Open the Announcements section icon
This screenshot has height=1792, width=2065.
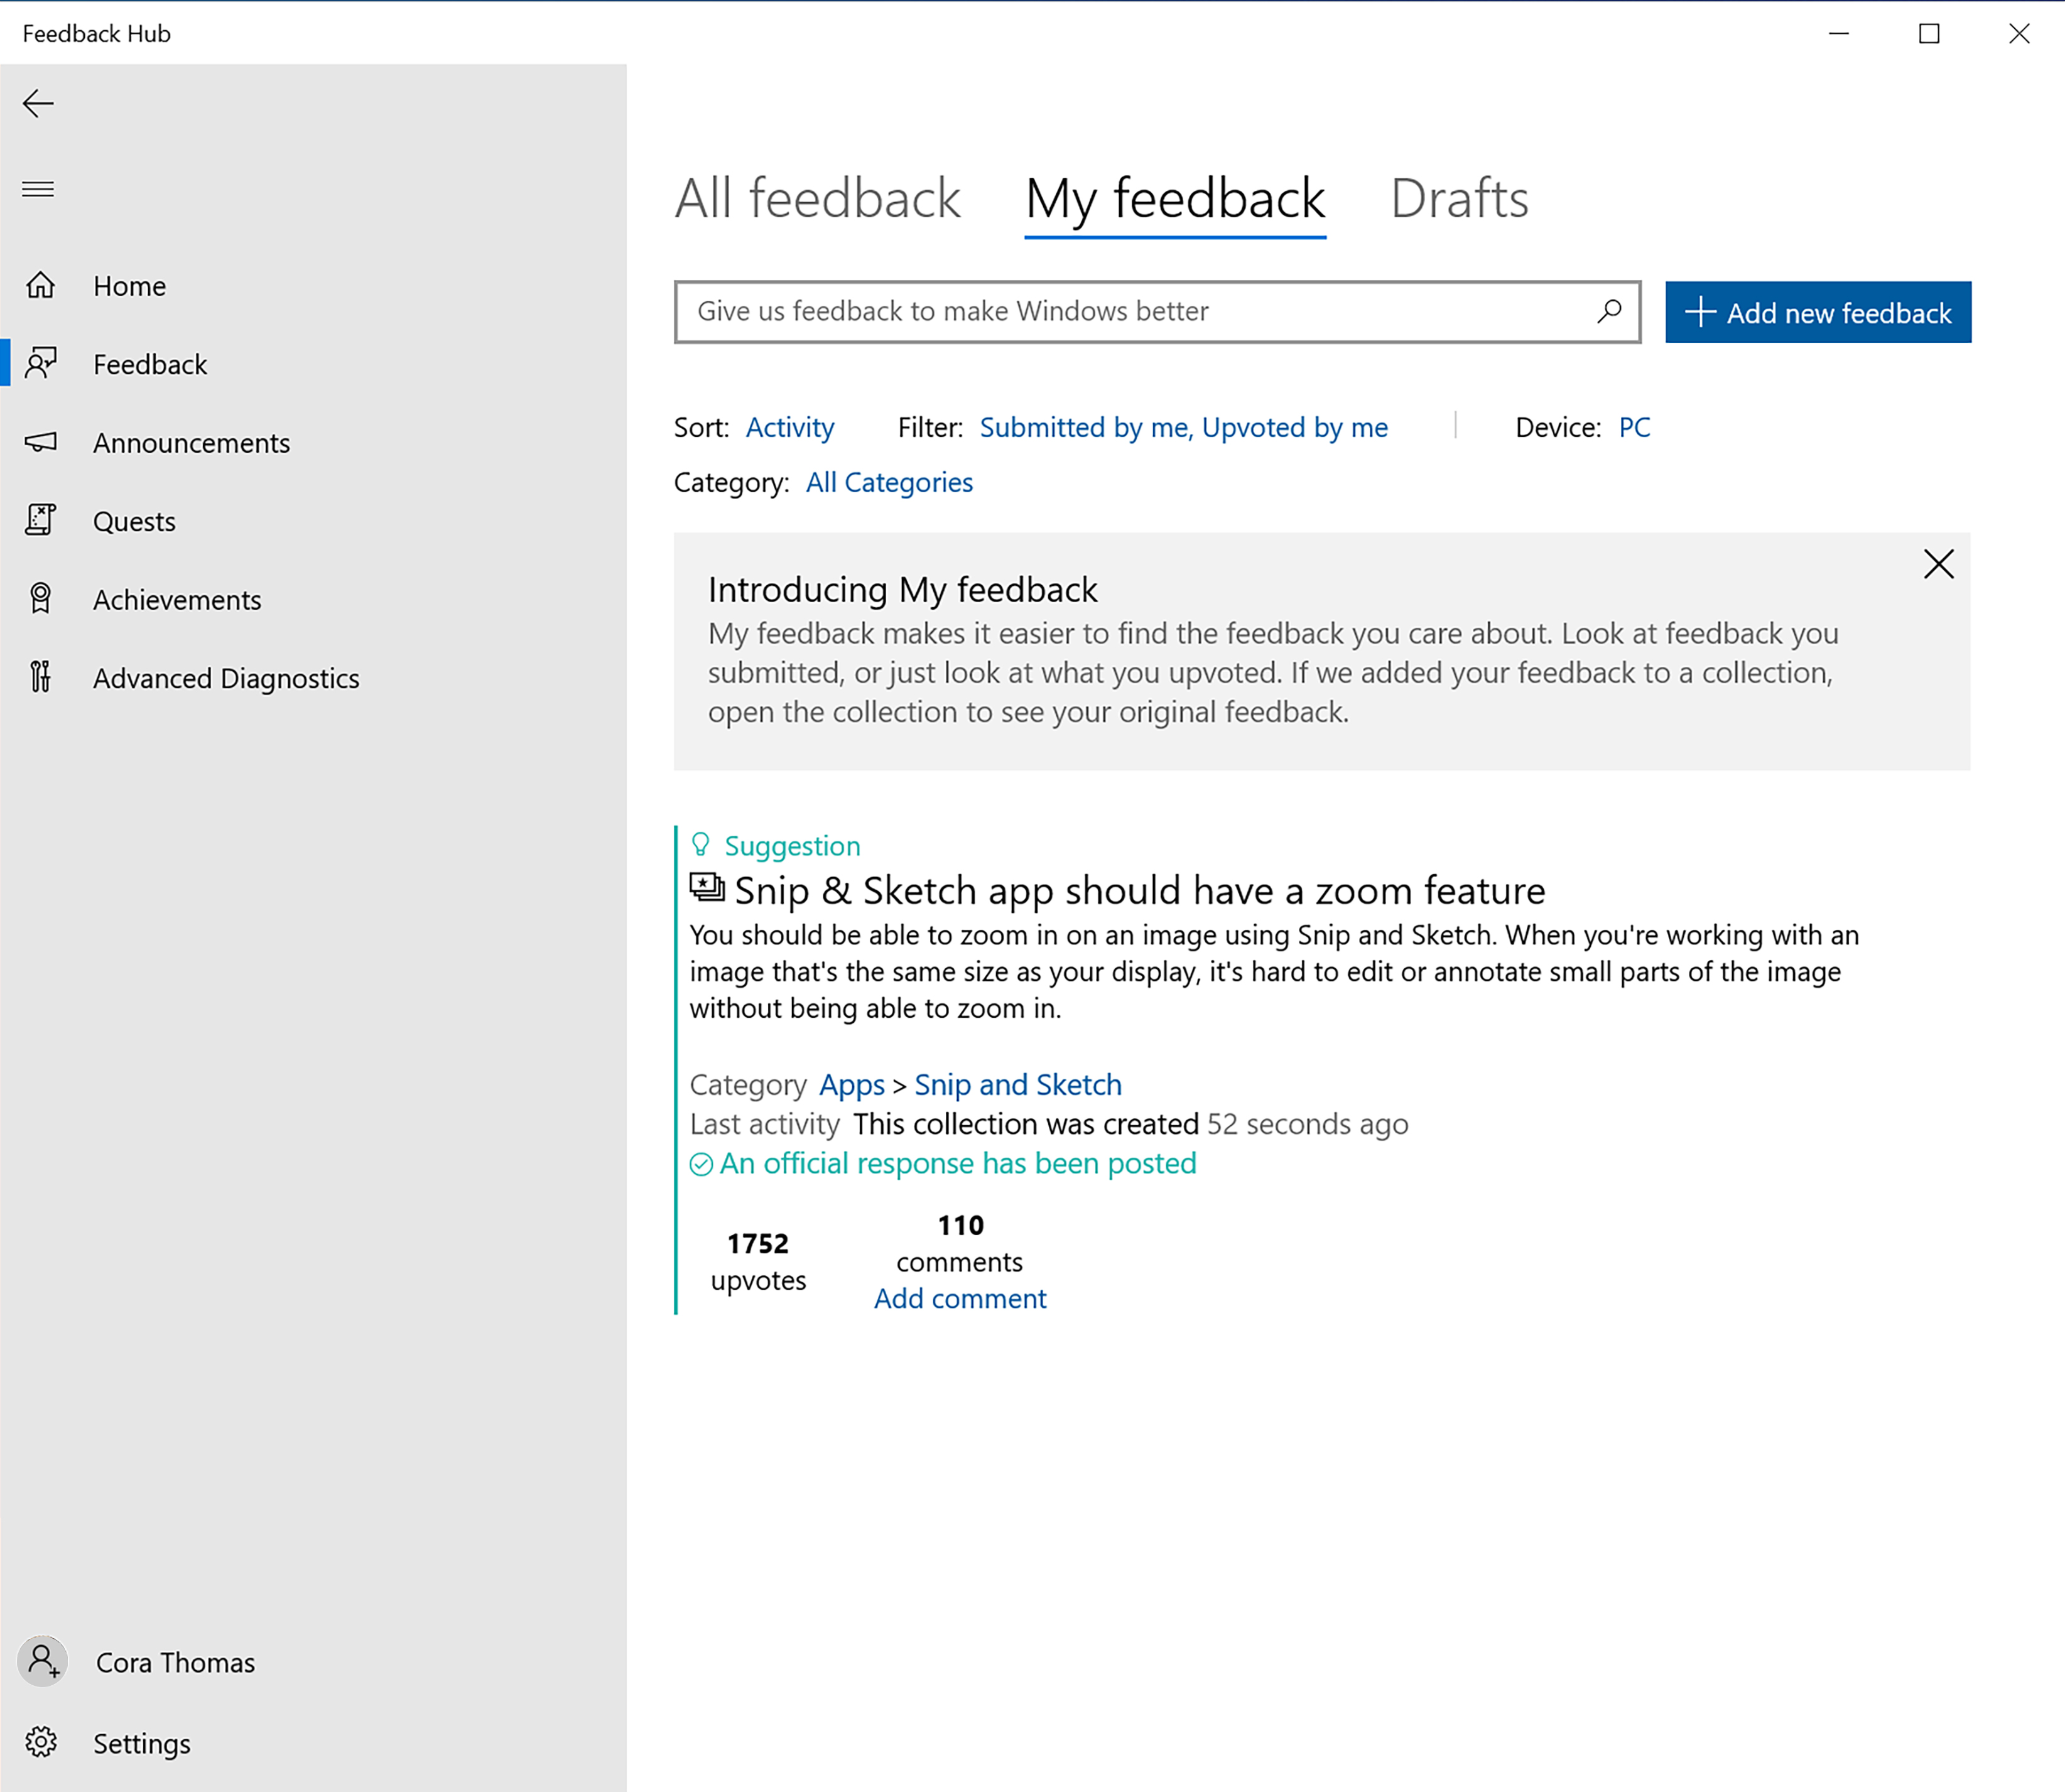(x=44, y=442)
